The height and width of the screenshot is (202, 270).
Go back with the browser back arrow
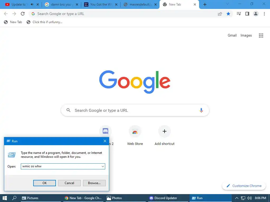pyautogui.click(x=6, y=14)
